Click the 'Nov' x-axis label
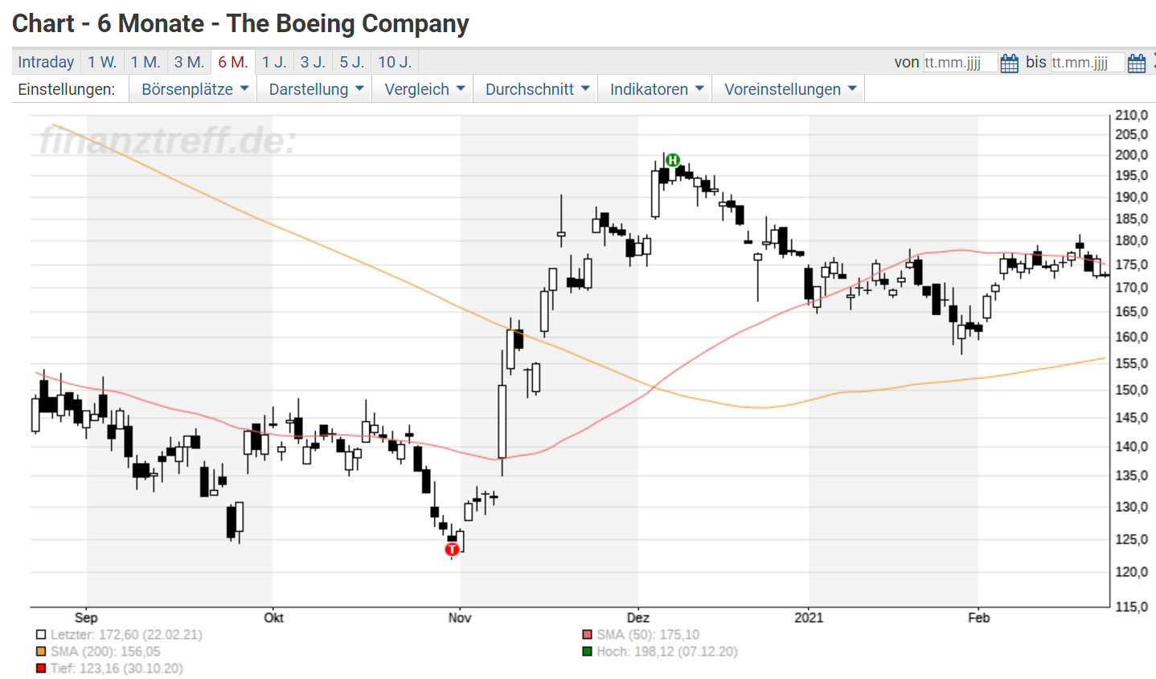 click(460, 618)
